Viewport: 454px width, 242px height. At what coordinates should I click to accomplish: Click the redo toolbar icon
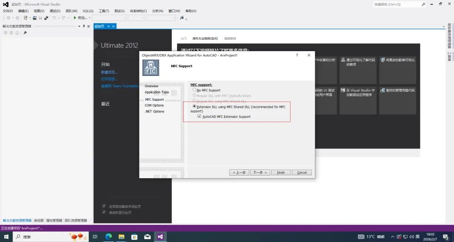coord(63,18)
